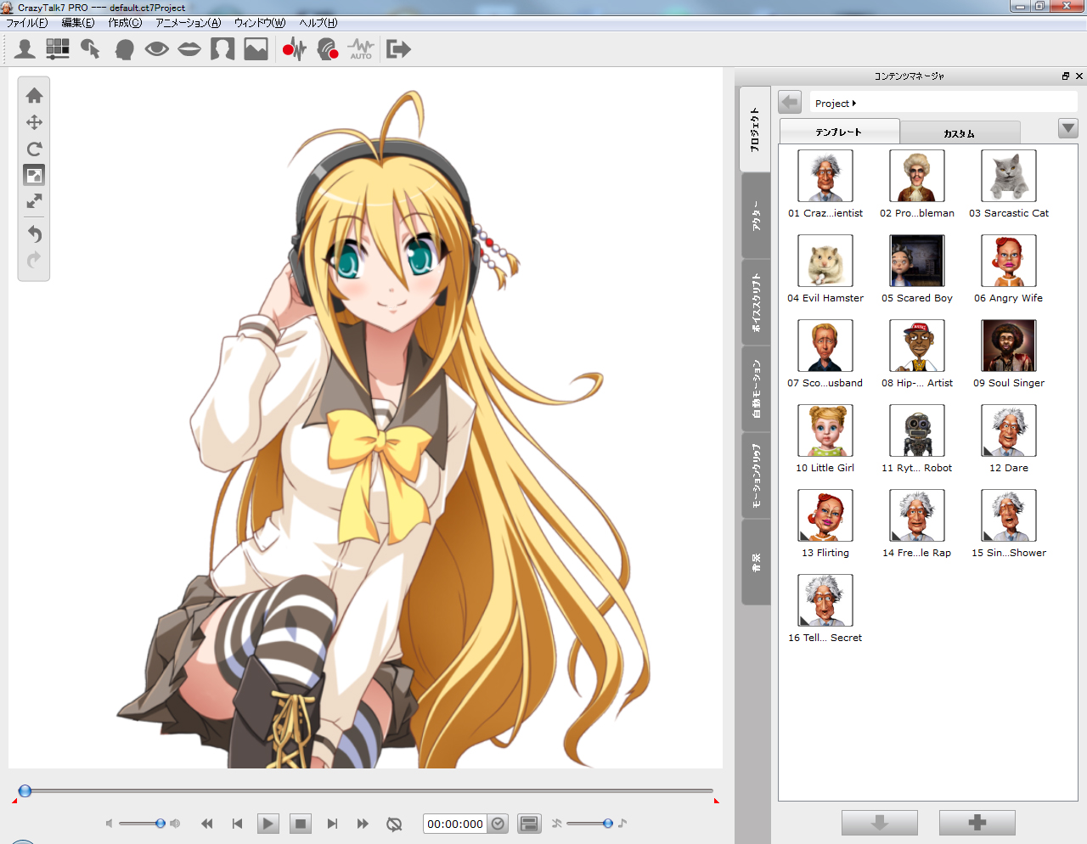Select the rotate view tool

tap(35, 149)
